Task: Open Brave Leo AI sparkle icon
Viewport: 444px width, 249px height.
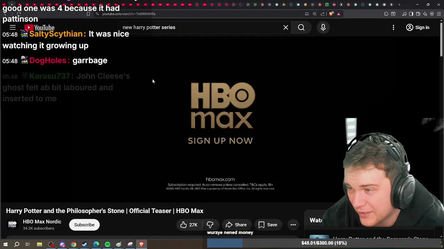Action: click(425, 14)
